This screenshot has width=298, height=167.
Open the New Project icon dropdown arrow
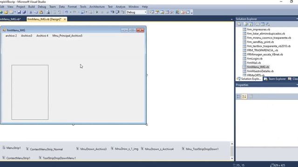[x=15, y=13]
